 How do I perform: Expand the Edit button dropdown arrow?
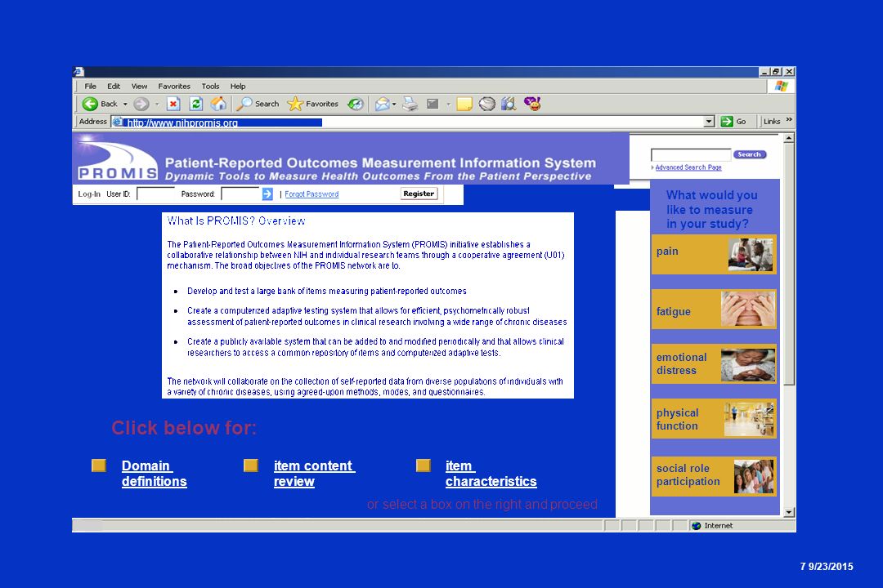click(x=448, y=104)
